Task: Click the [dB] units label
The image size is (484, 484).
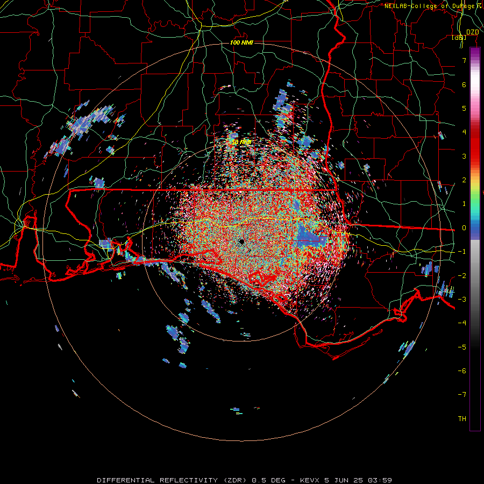Action: pos(459,38)
